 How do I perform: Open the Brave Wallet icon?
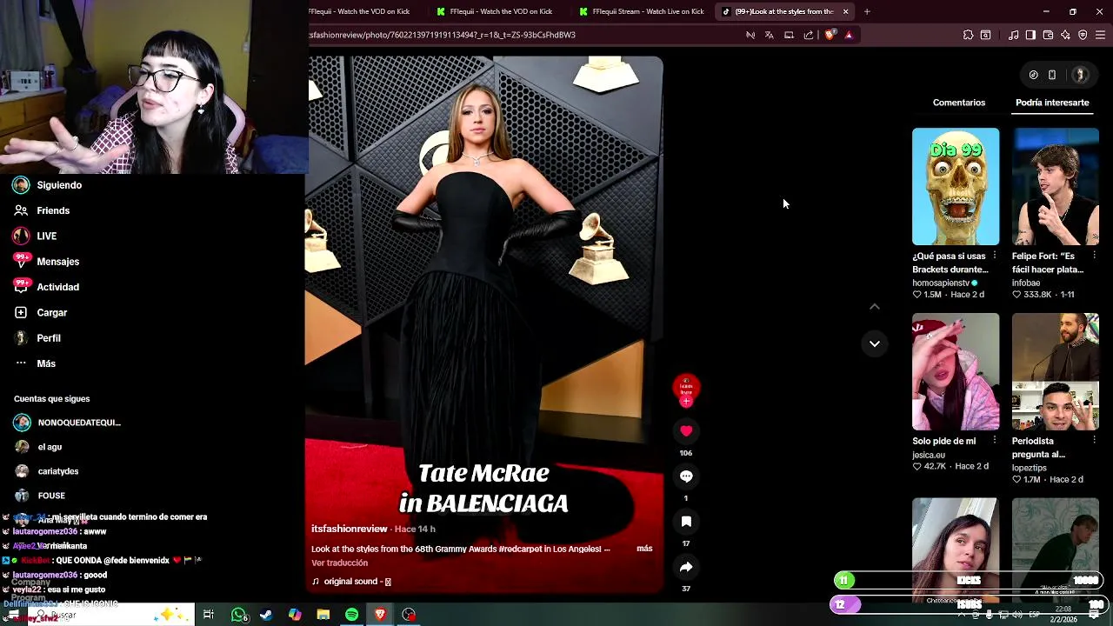(1048, 35)
